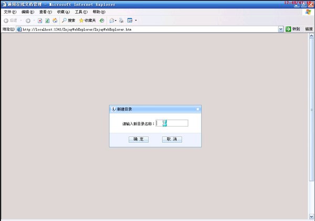
Task: Click the page scrollbar down arrow
Action: coord(311,217)
